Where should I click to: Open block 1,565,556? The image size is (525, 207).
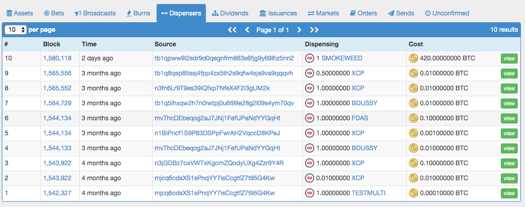pos(57,73)
